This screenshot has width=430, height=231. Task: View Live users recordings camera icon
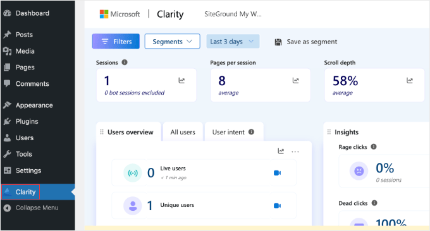tap(277, 173)
